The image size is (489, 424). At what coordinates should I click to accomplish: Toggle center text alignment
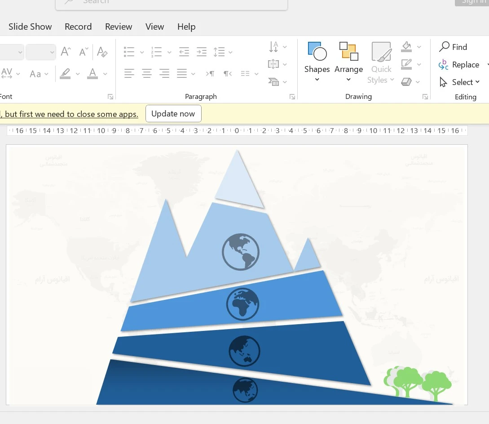(x=147, y=73)
